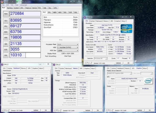
Task: Click Validate in the CPU-Z Graphics window
Action: click(x=140, y=110)
